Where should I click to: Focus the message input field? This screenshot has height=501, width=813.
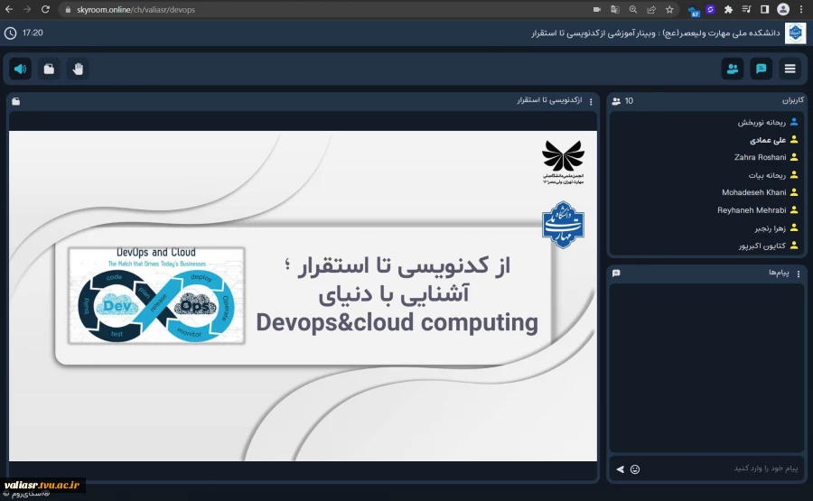pyautogui.click(x=723, y=469)
